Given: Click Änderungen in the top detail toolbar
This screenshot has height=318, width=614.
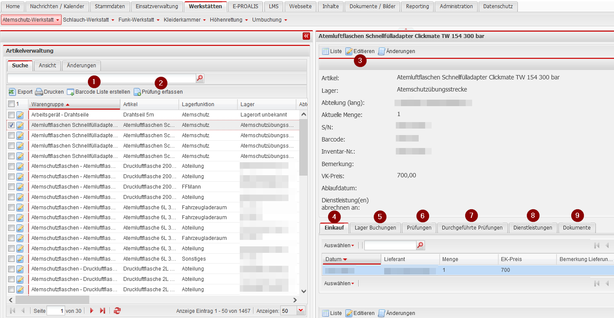Looking at the screenshot, I should (396, 51).
